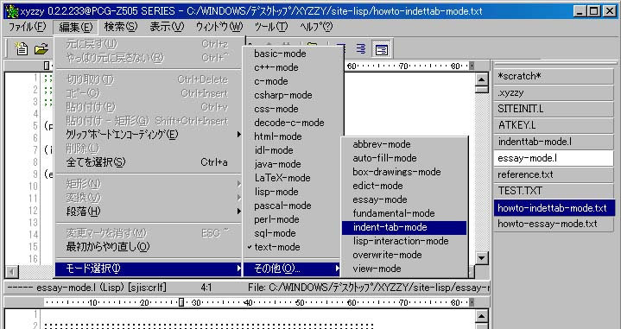
Task: Select LaTeX-mode
Action: pyautogui.click(x=292, y=178)
